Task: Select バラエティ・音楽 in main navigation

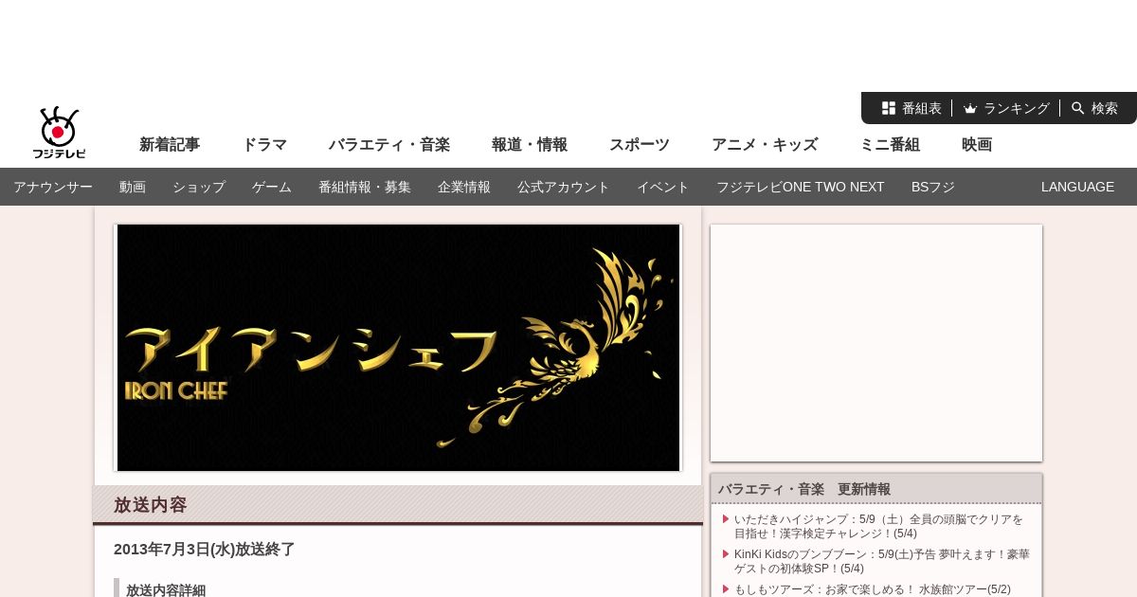Action: (389, 145)
